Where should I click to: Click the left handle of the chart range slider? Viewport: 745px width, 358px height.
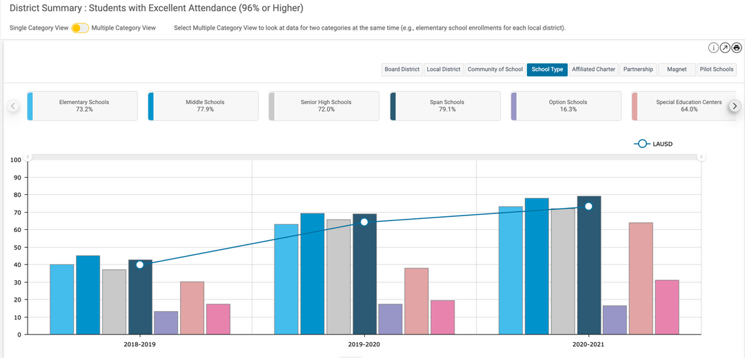pos(28,157)
